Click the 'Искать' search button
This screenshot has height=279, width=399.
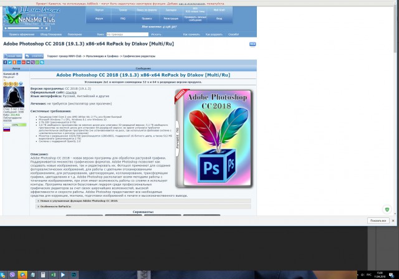coord(156,34)
